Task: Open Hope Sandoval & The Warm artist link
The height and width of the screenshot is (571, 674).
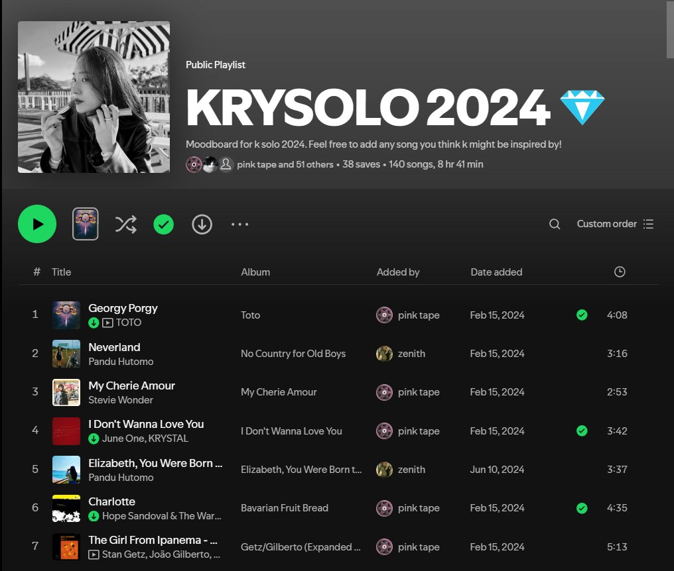Action: coord(162,516)
